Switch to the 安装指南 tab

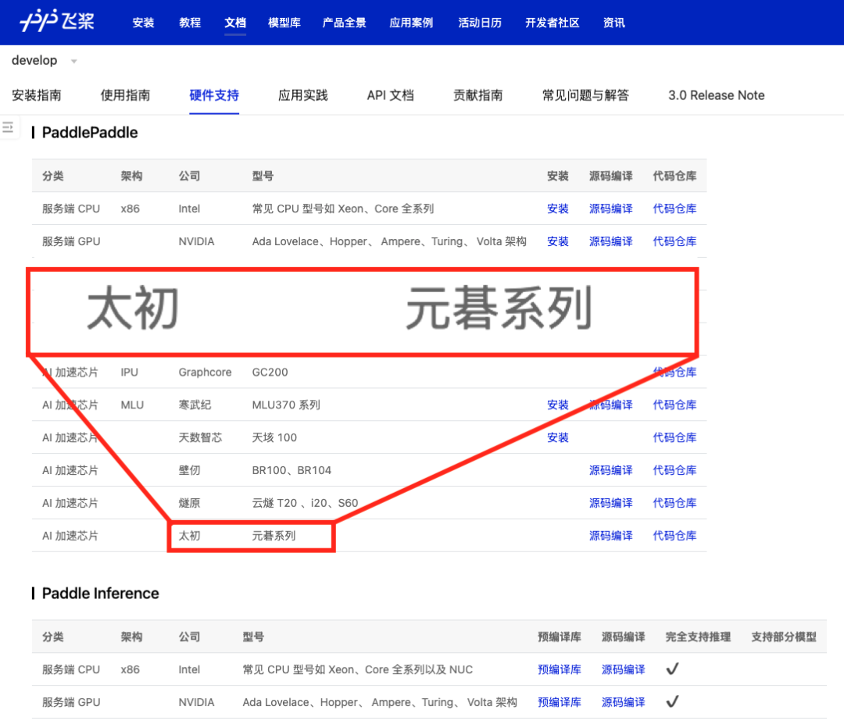pyautogui.click(x=37, y=95)
